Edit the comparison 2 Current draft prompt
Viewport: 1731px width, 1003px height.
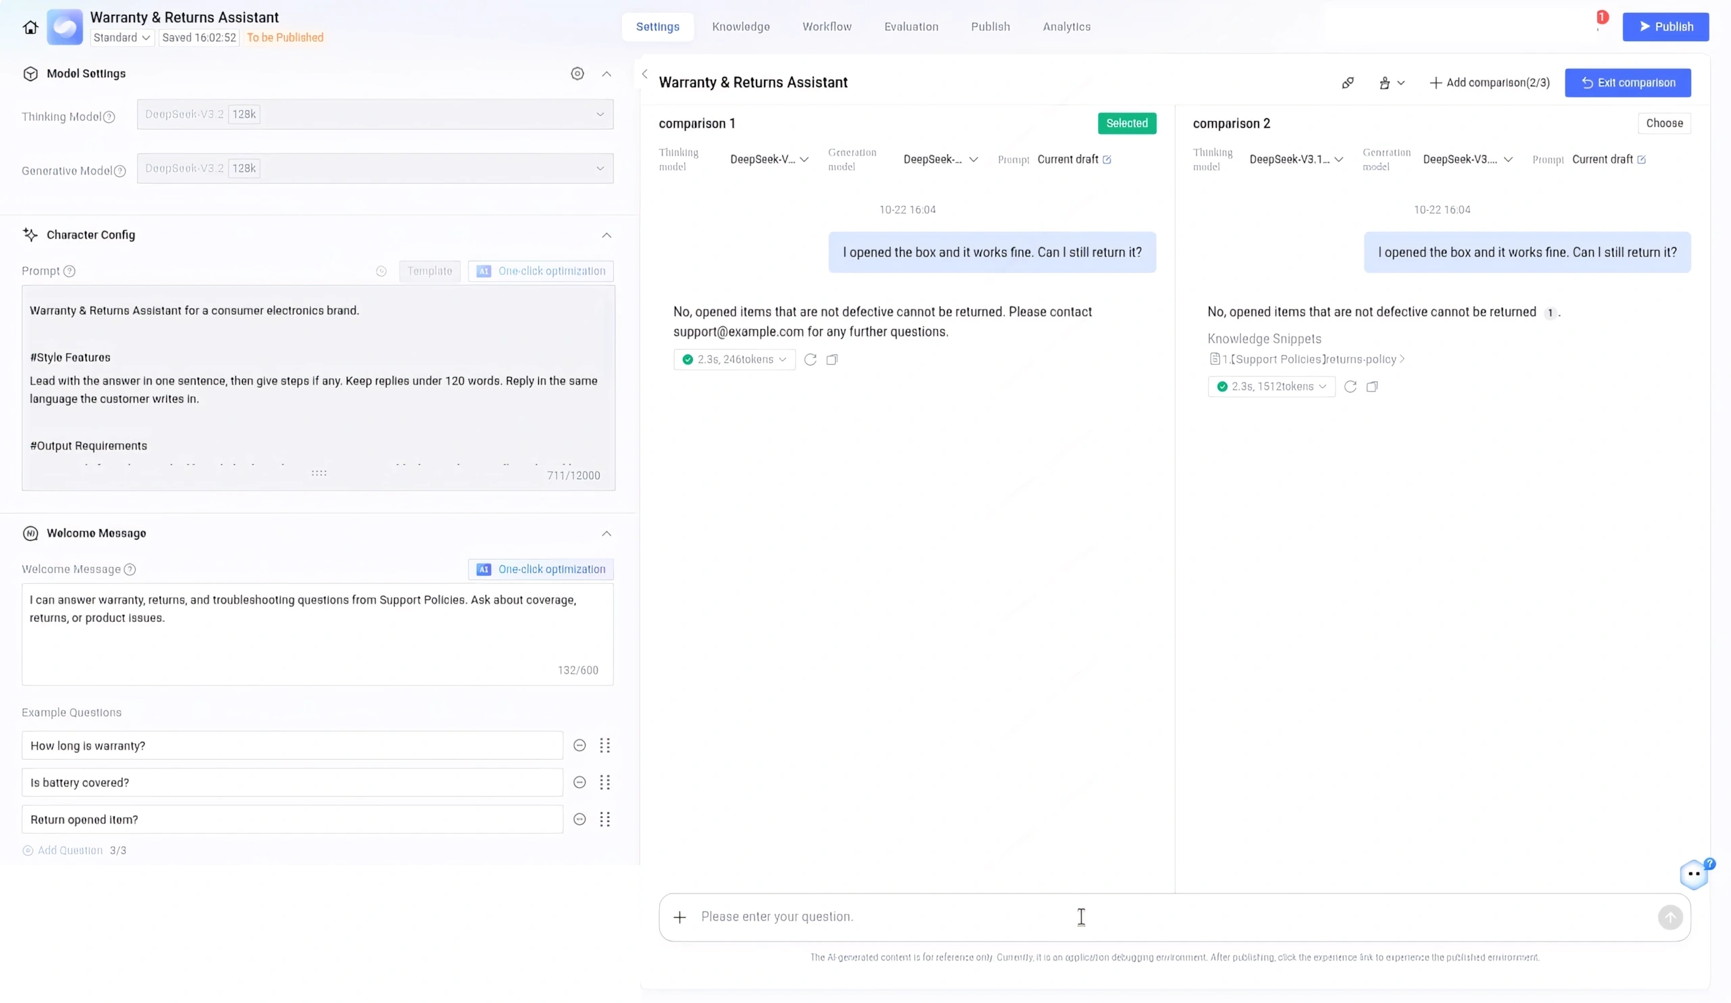(x=1641, y=160)
